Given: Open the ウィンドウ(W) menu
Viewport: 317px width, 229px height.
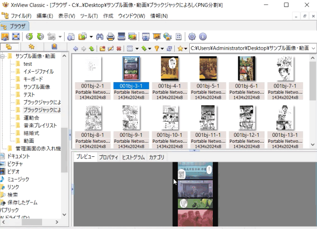Looking at the screenshot, I should pyautogui.click(x=132, y=16).
